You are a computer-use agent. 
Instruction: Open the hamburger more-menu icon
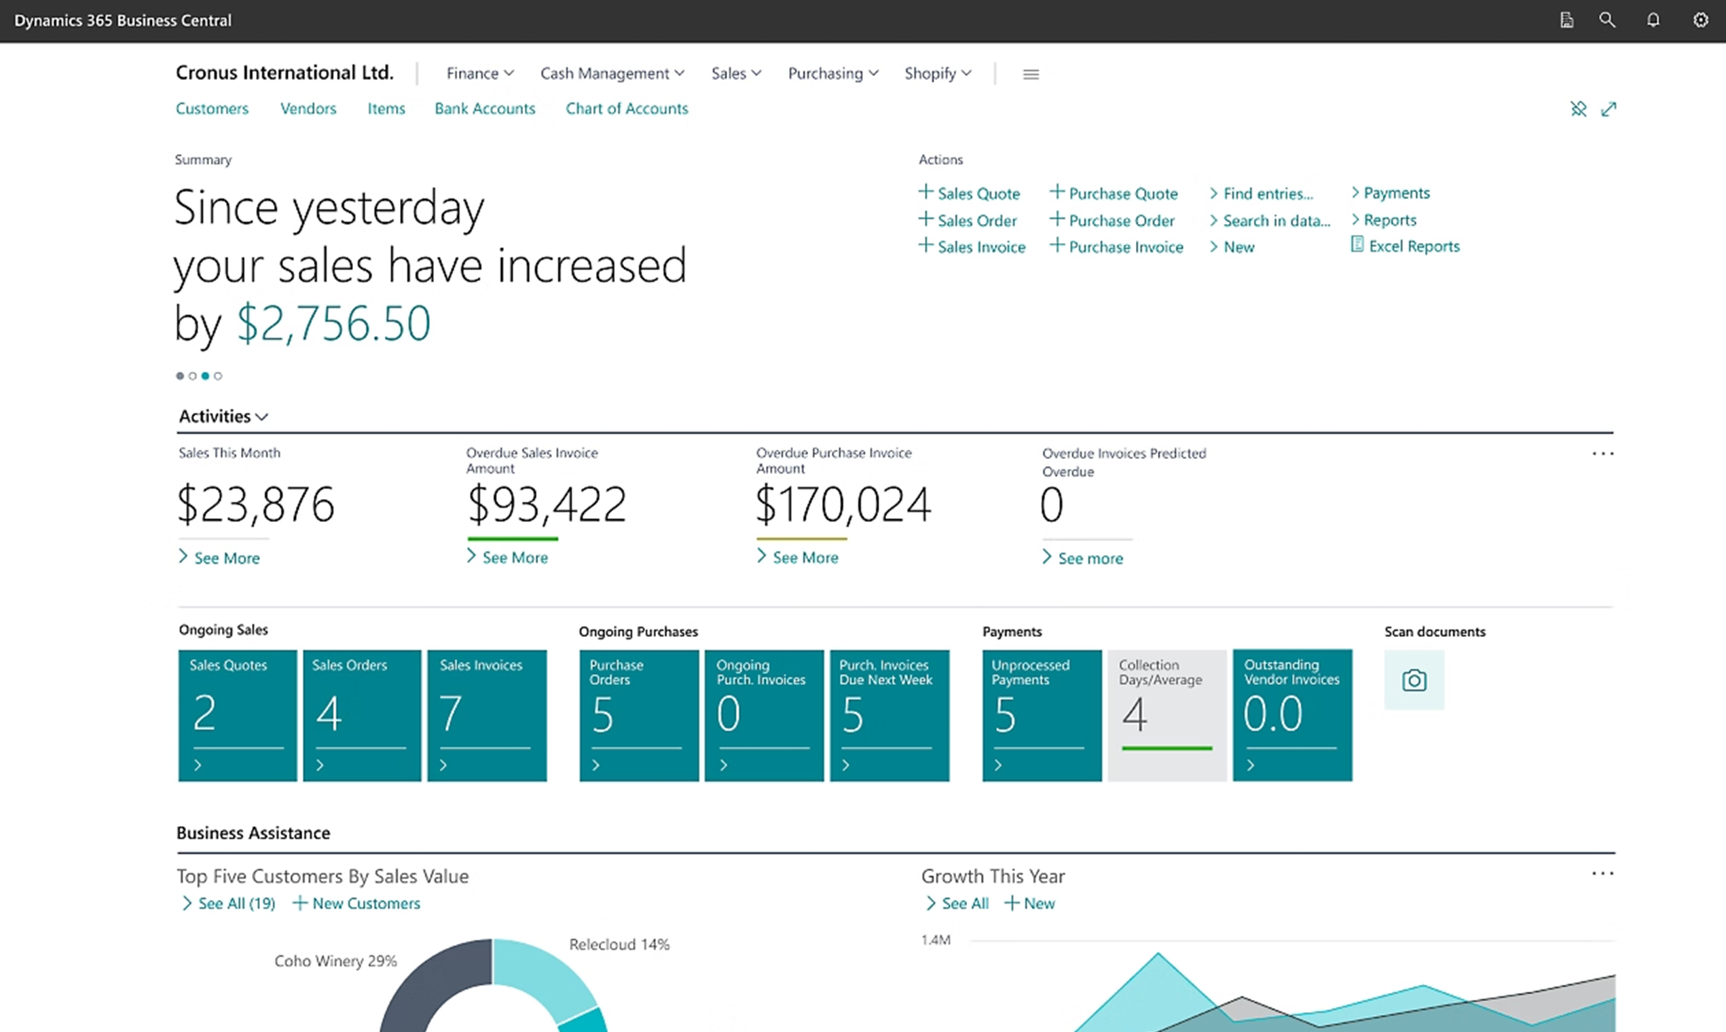[x=1031, y=74]
